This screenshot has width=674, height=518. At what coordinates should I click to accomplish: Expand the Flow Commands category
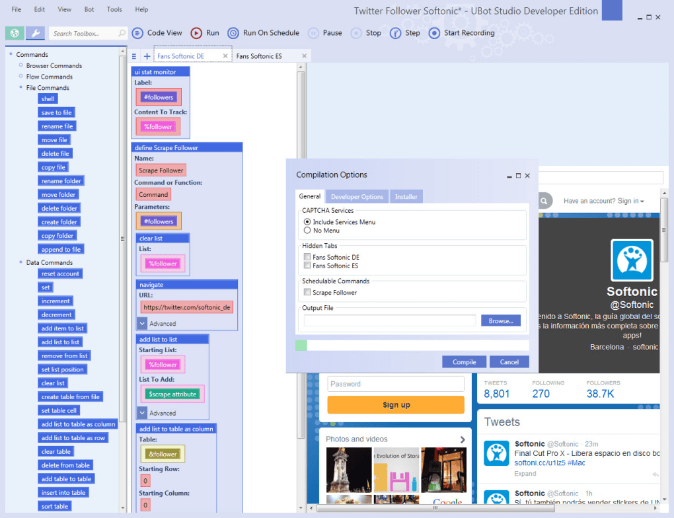coord(20,77)
